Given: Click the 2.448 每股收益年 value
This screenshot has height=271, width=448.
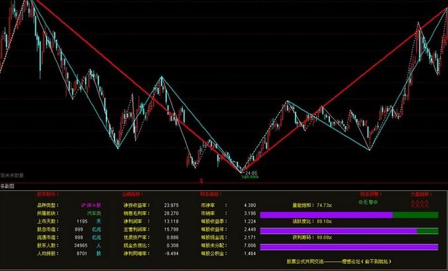Looking at the screenshot, I should [x=250, y=229].
